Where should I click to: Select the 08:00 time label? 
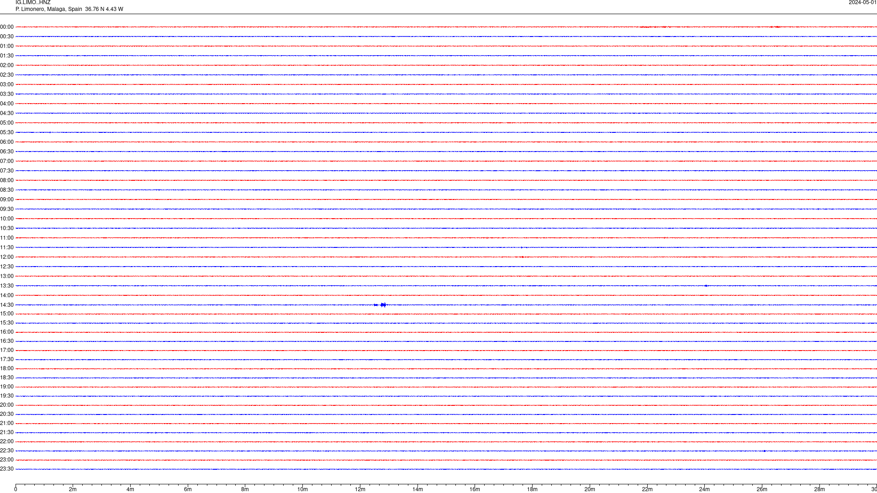coord(7,180)
